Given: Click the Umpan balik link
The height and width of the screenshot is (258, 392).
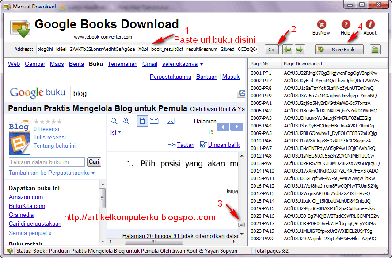Looking at the screenshot, I should (224, 145).
